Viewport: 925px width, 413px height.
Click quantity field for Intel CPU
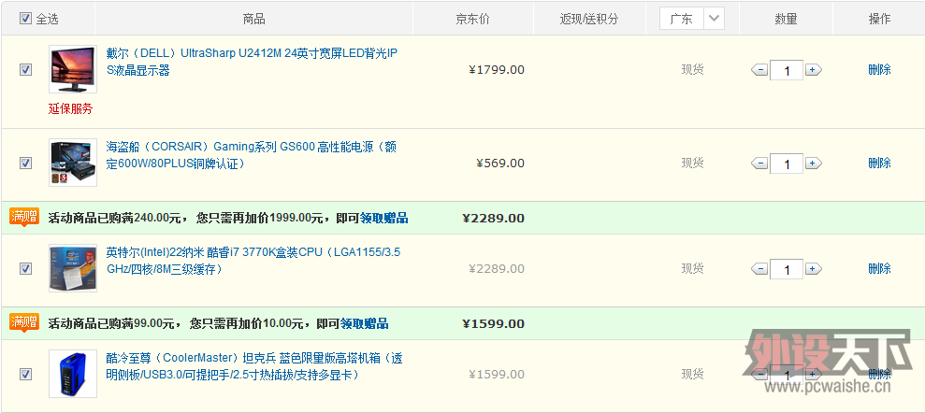coord(787,269)
